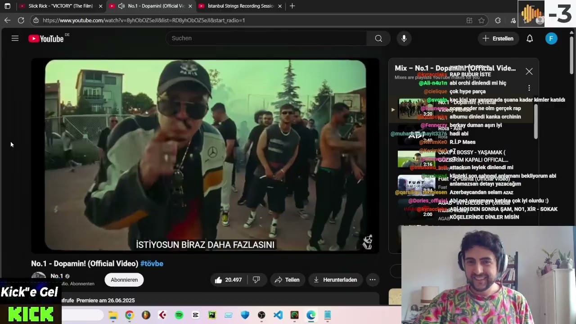Open the No.1 channel name link

point(57,276)
